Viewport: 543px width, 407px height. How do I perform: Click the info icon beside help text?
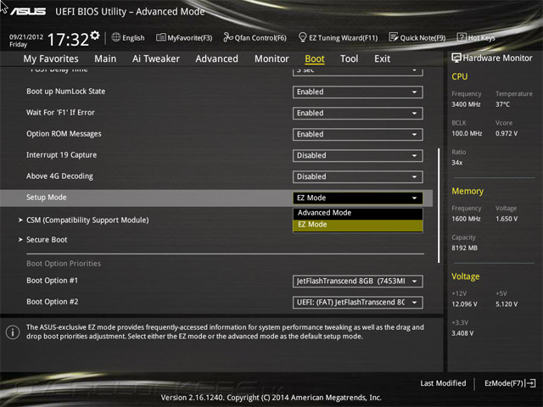pyautogui.click(x=13, y=332)
